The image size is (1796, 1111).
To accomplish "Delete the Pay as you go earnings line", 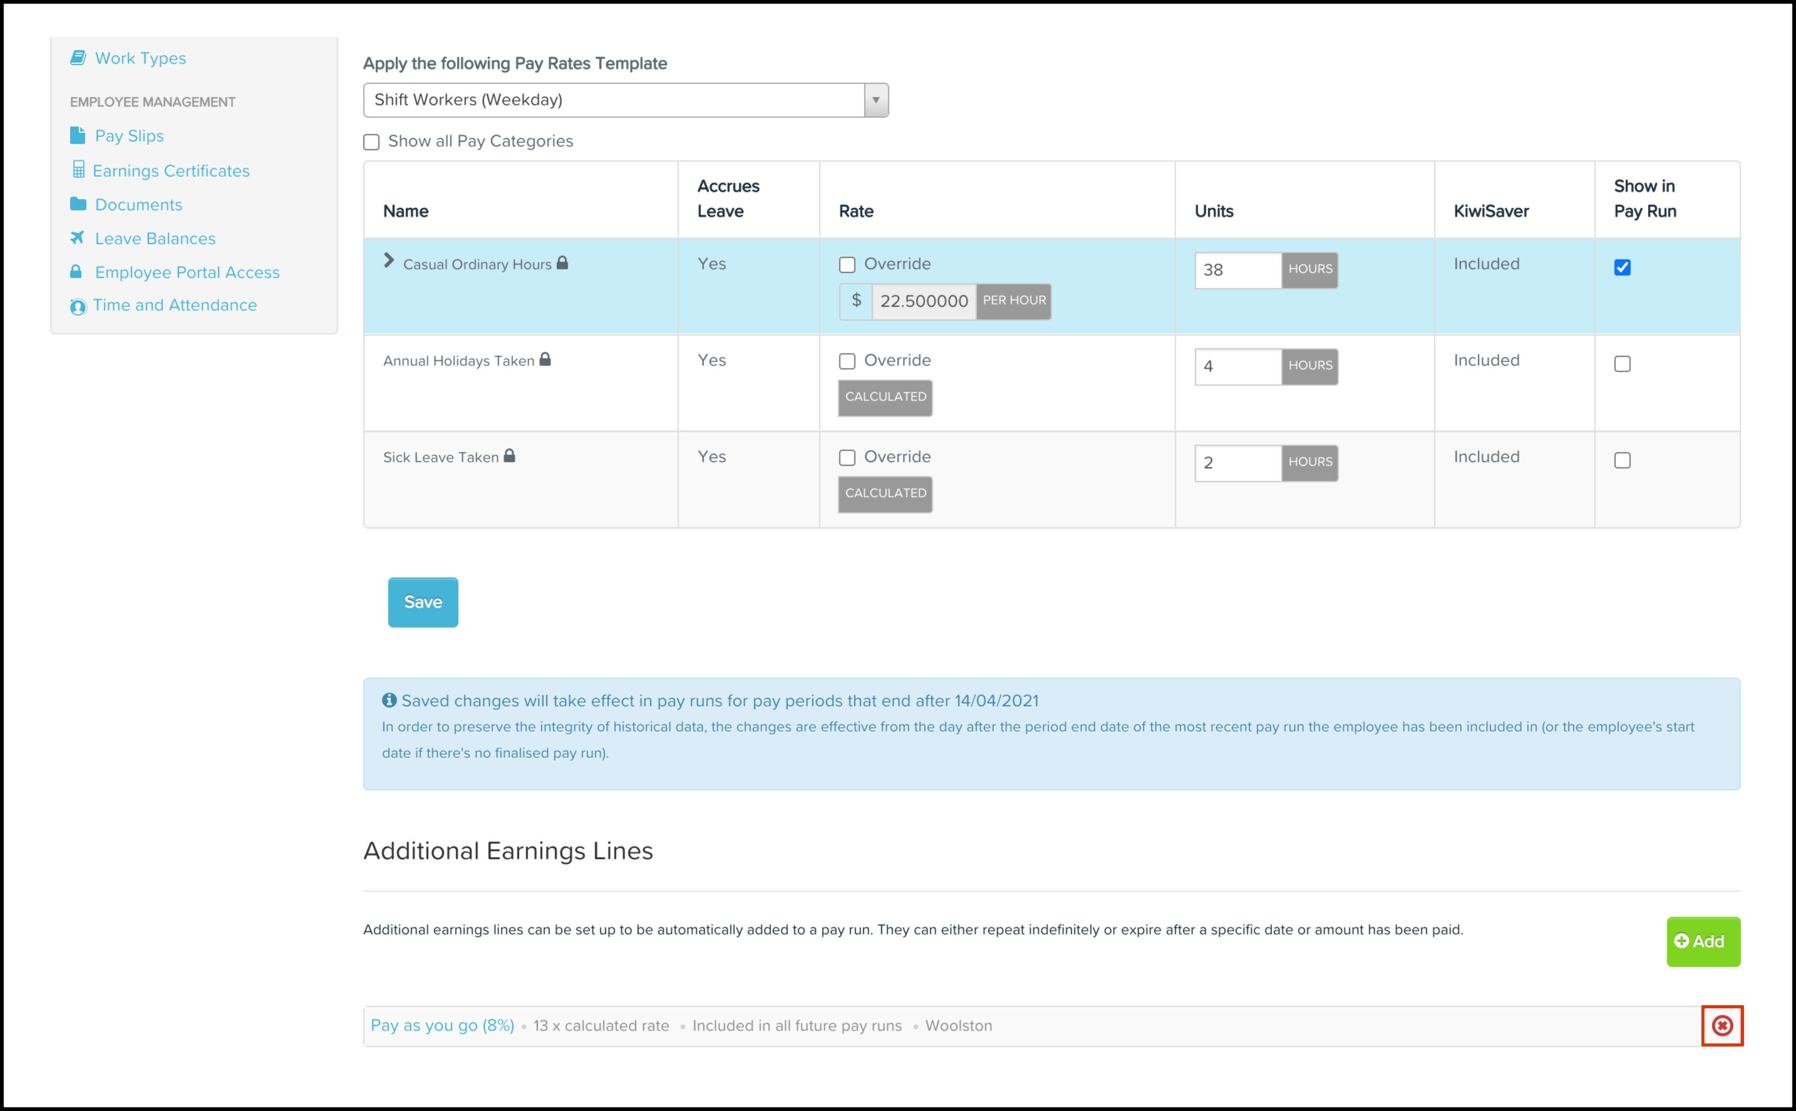I will [x=1722, y=1025].
